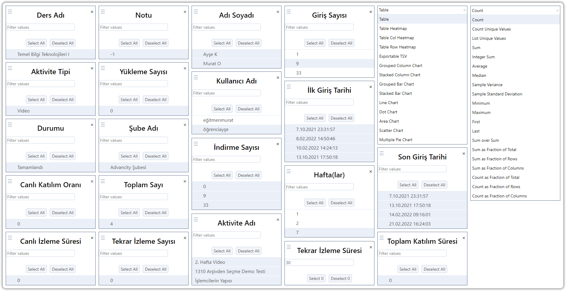Click the drag handle on Hafta(lar) panel

(x=289, y=171)
